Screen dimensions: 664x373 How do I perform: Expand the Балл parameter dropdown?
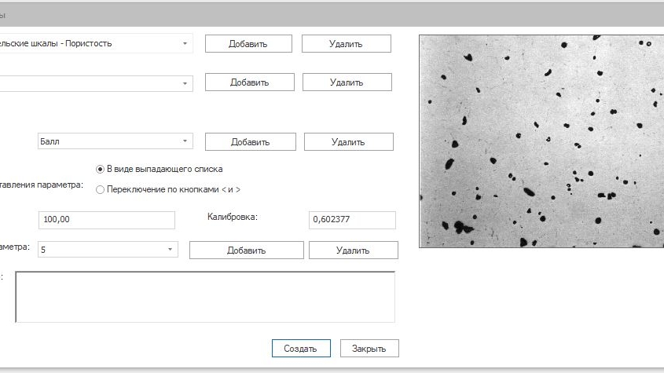coord(185,141)
